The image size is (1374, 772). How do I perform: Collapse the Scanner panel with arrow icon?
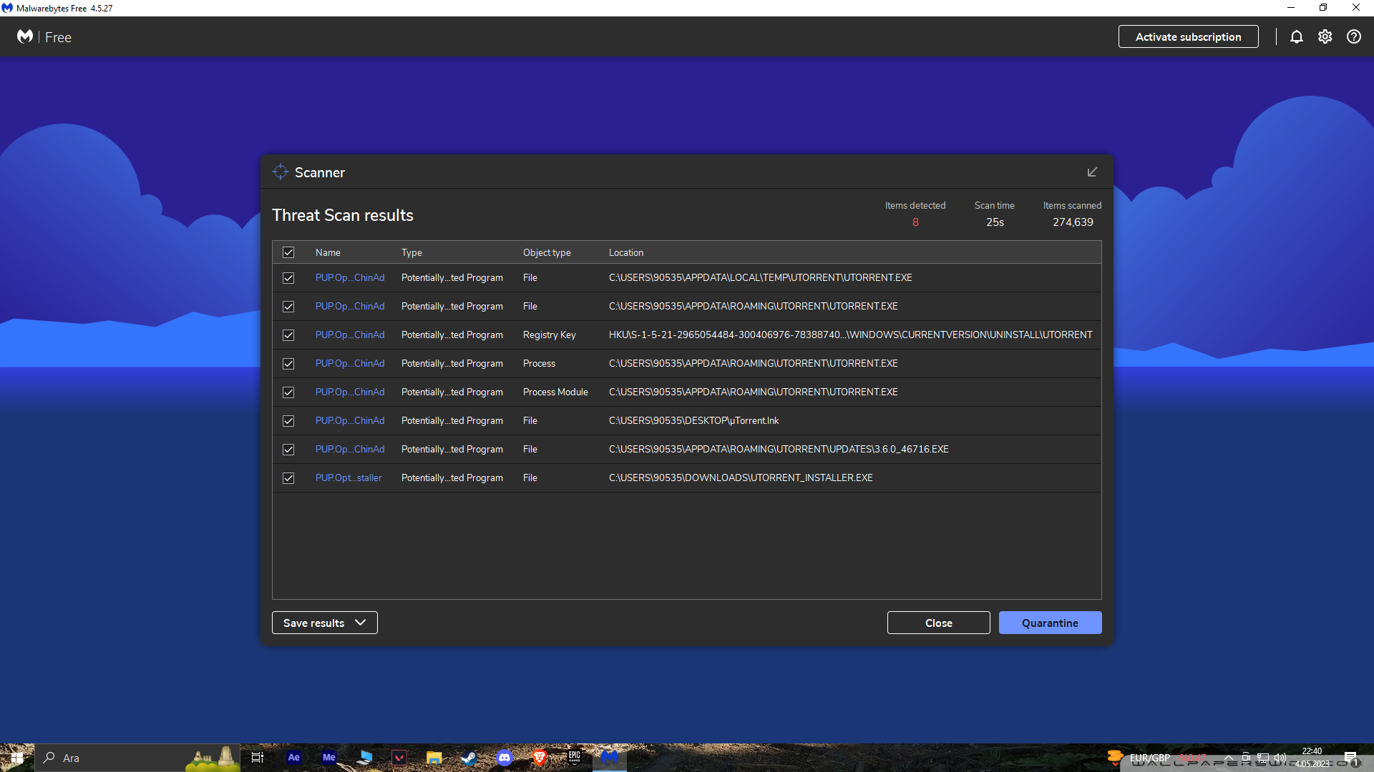pyautogui.click(x=1092, y=172)
